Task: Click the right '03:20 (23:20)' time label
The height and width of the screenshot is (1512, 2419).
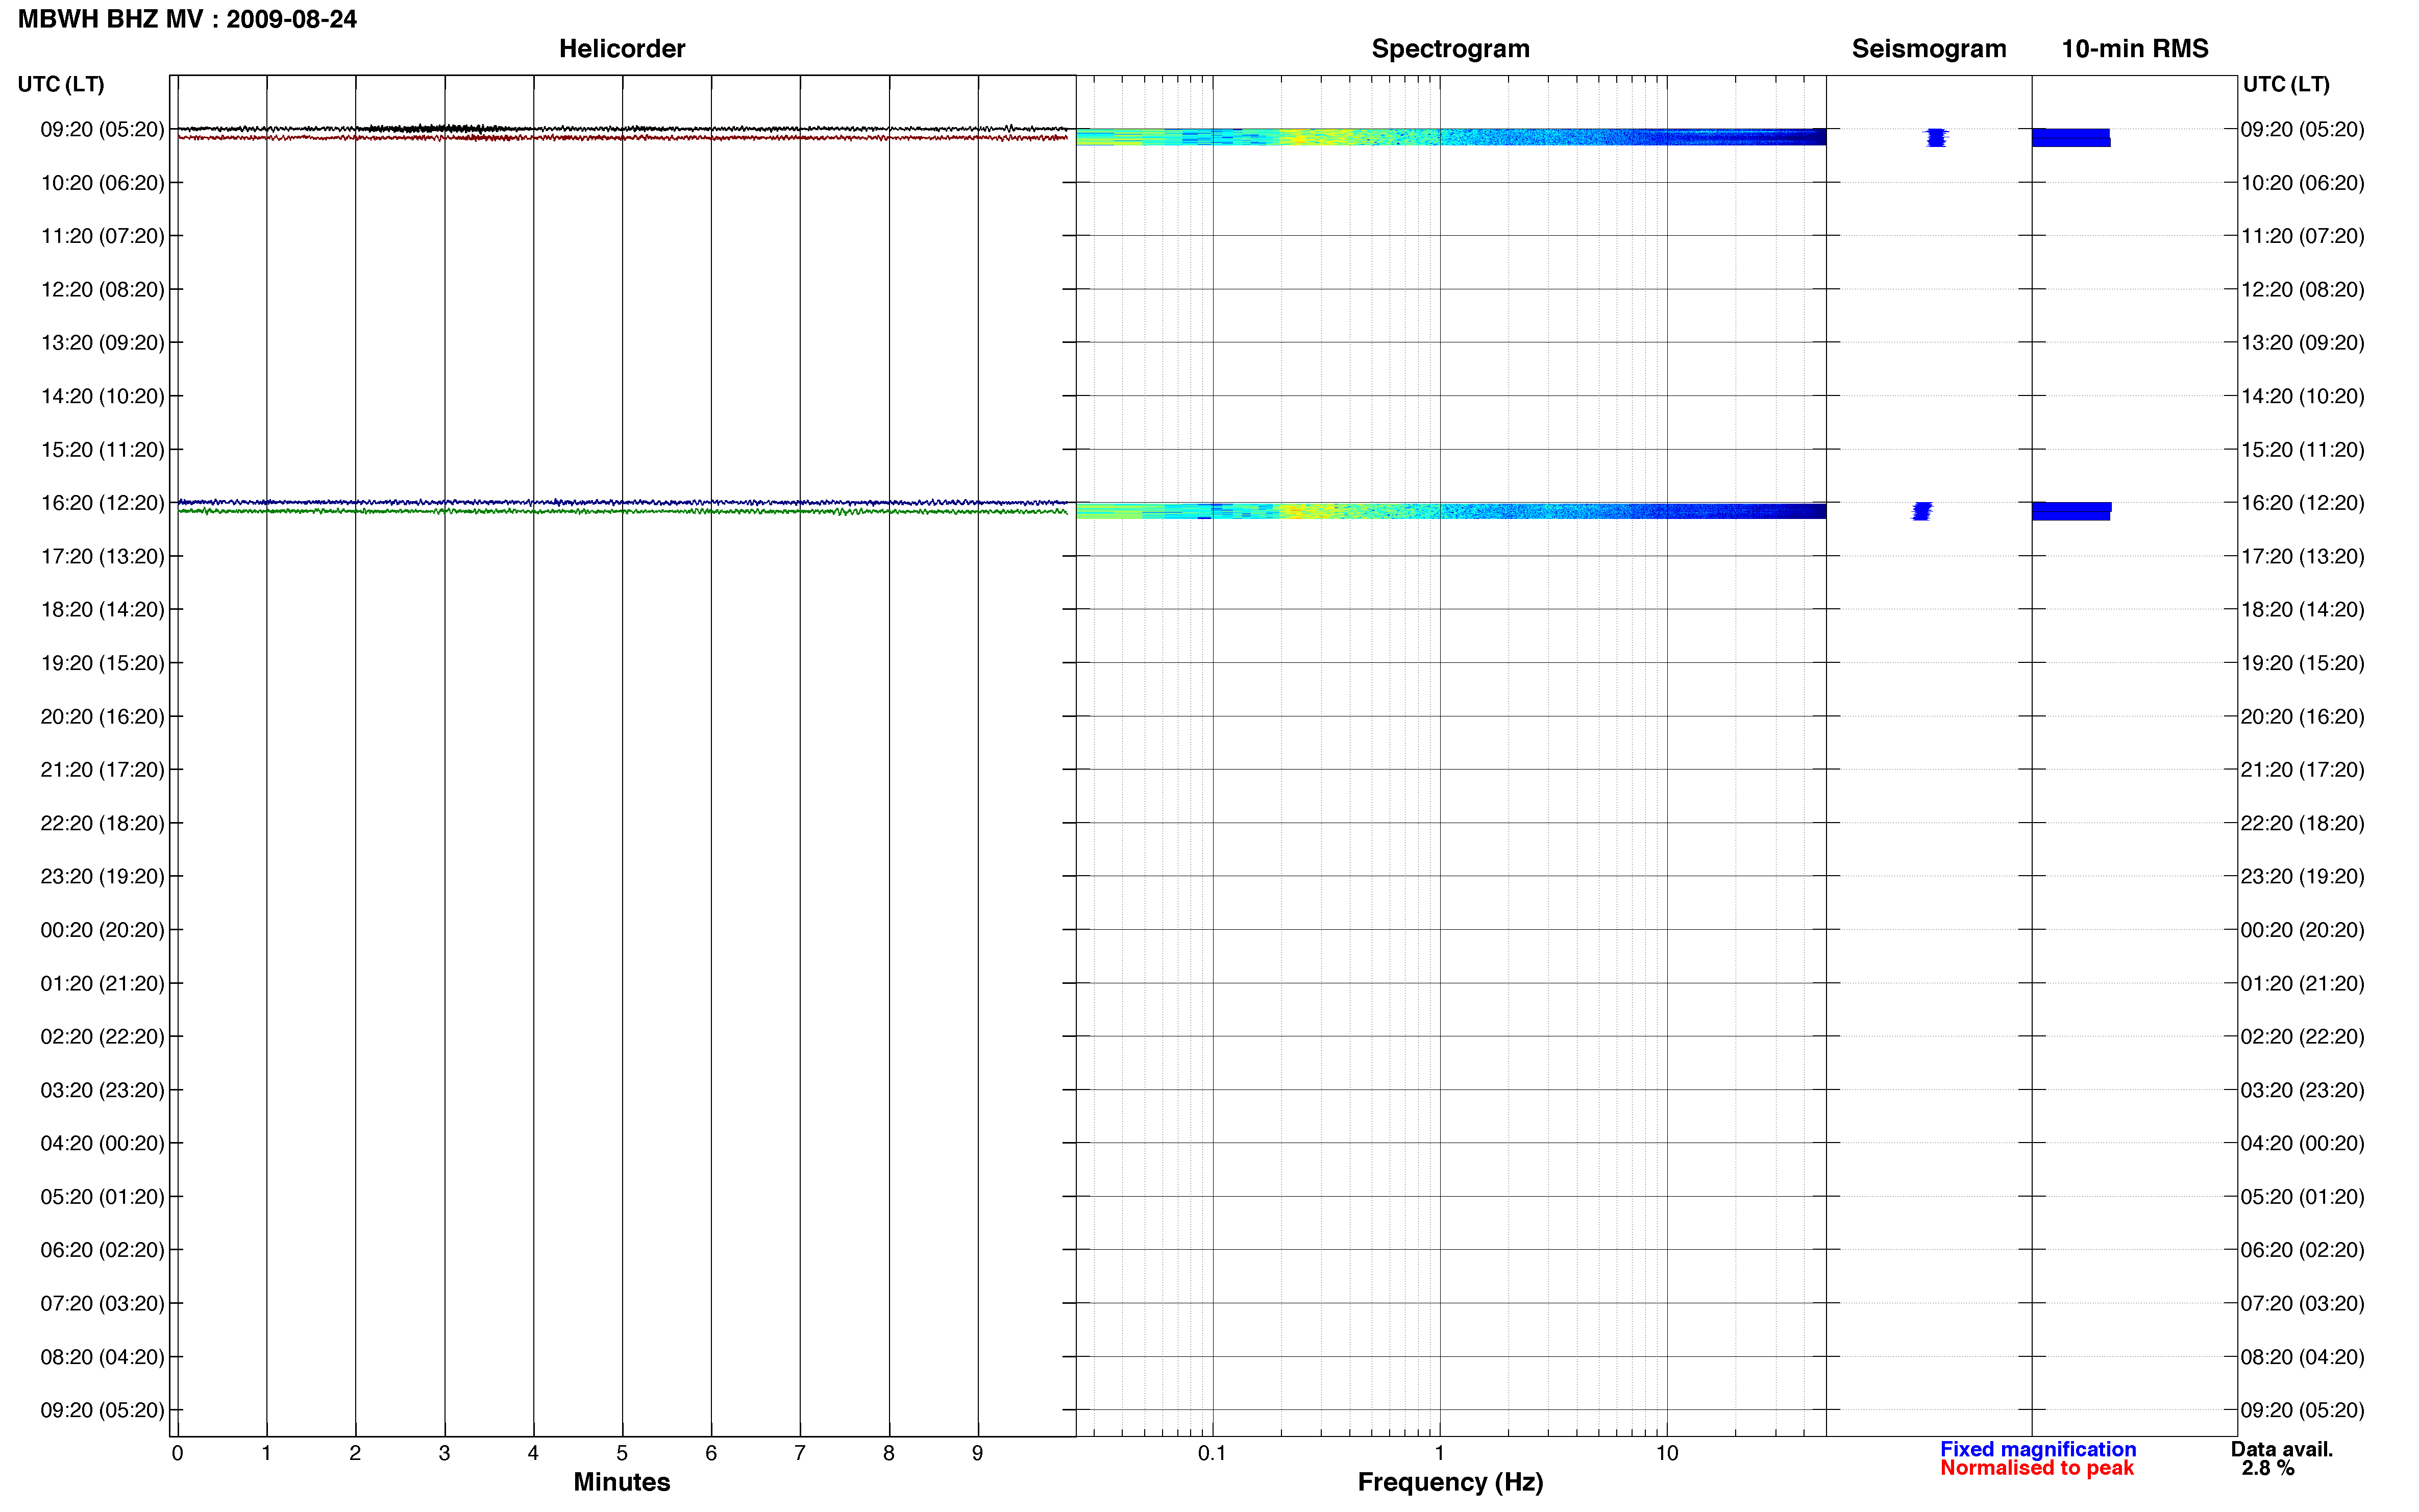Action: tap(2302, 1090)
